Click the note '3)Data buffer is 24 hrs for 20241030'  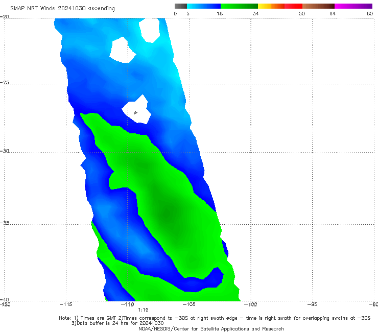[x=117, y=323]
